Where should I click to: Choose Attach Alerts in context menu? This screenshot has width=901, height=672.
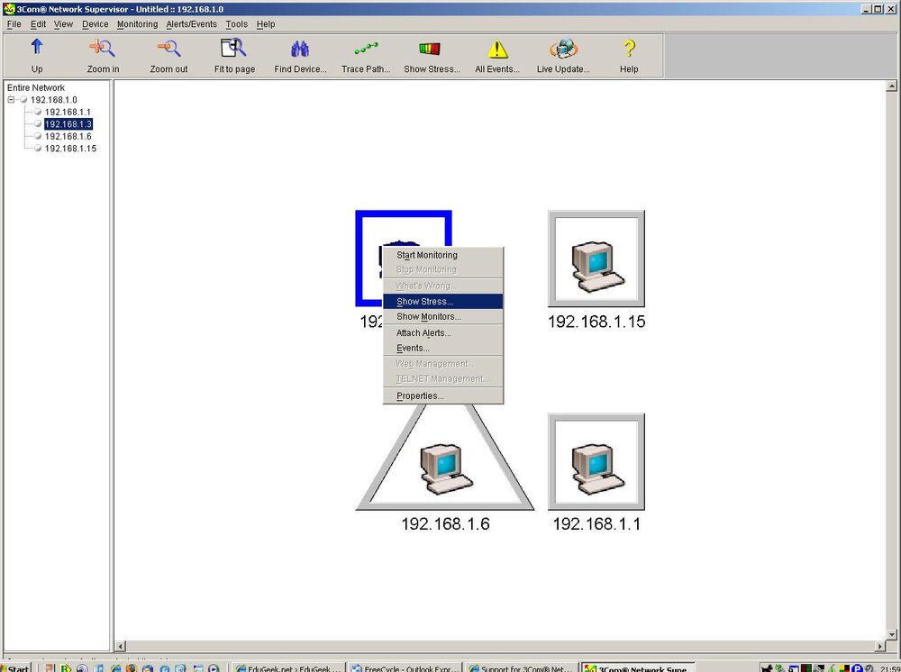click(x=443, y=333)
